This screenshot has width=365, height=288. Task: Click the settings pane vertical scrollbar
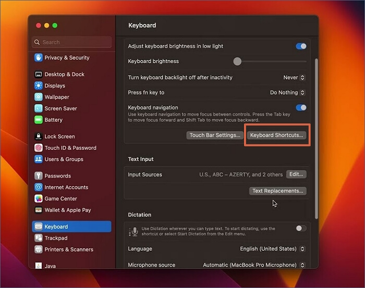pyautogui.click(x=316, y=139)
